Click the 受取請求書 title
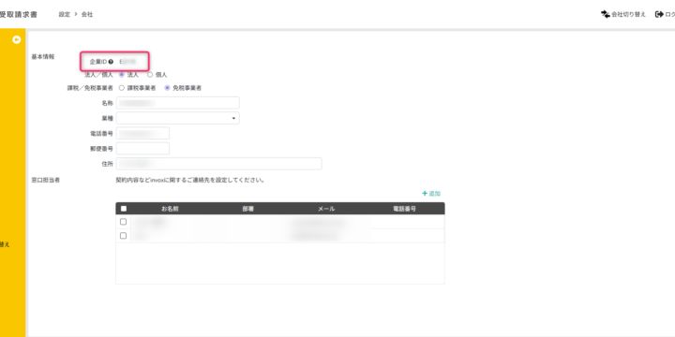This screenshot has width=675, height=337. click(18, 15)
